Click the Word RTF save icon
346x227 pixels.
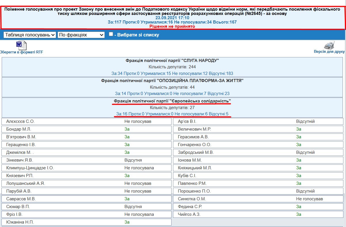point(21,46)
